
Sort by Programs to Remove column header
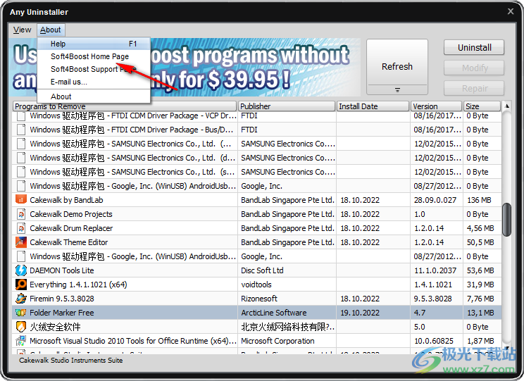point(125,106)
